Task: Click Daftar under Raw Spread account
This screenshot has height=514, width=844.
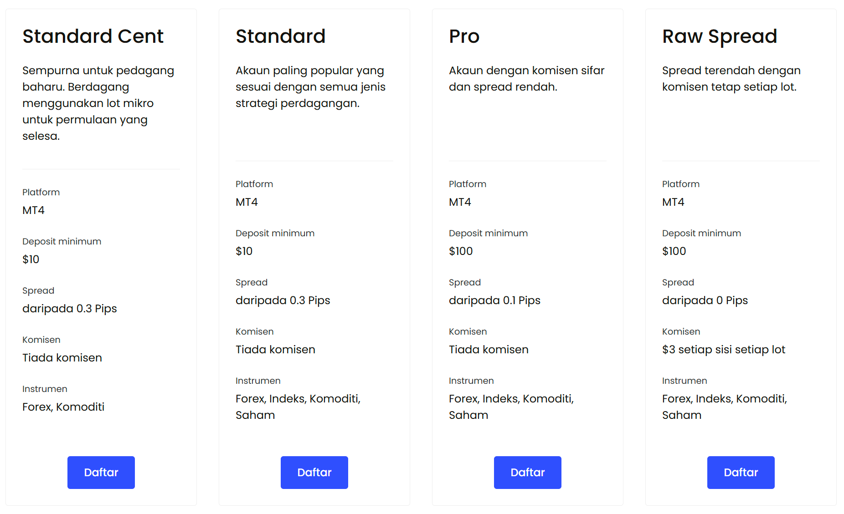Action: 741,473
